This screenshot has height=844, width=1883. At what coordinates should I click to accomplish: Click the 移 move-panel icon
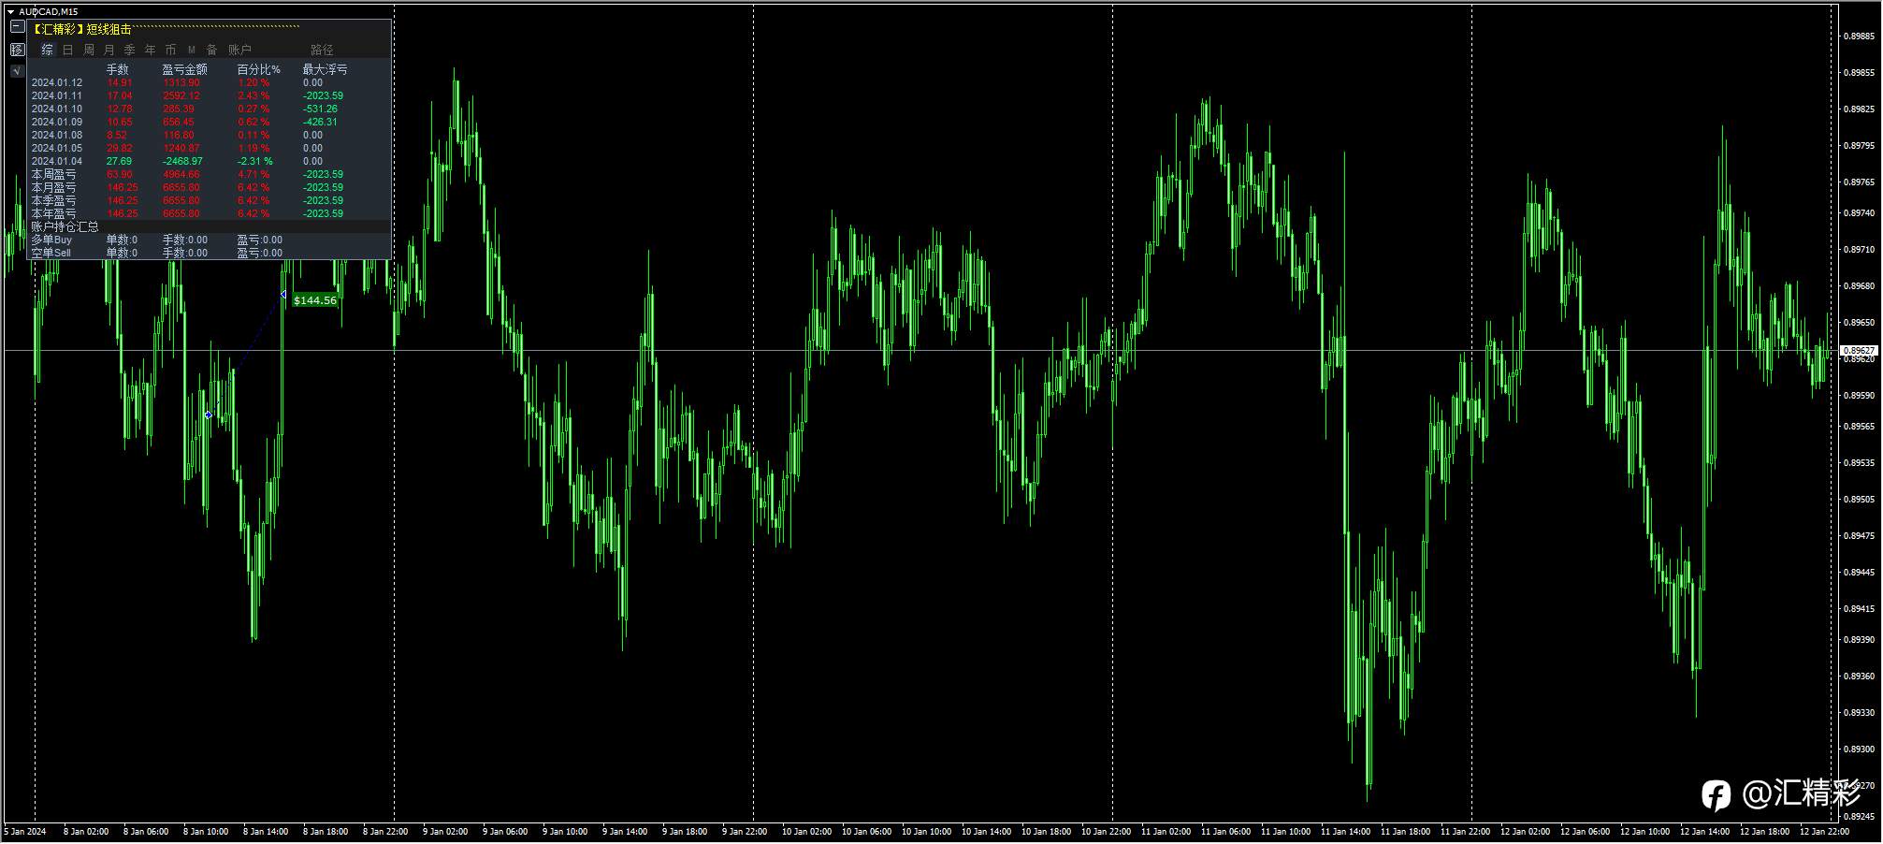click(17, 50)
